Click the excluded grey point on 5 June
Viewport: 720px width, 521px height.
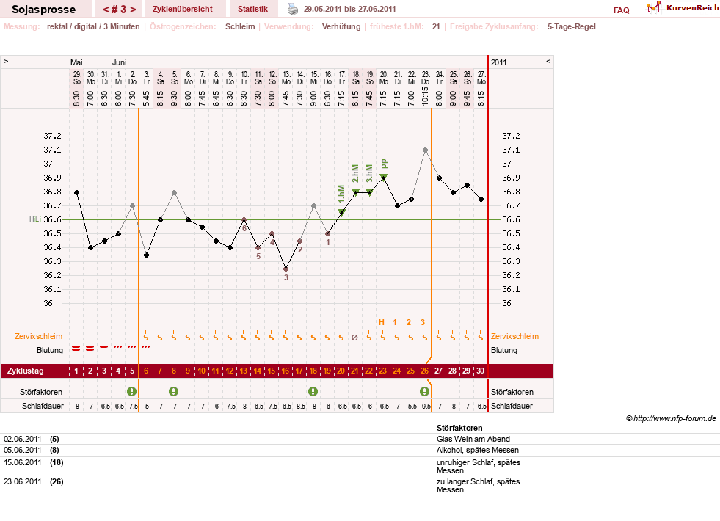click(x=175, y=193)
